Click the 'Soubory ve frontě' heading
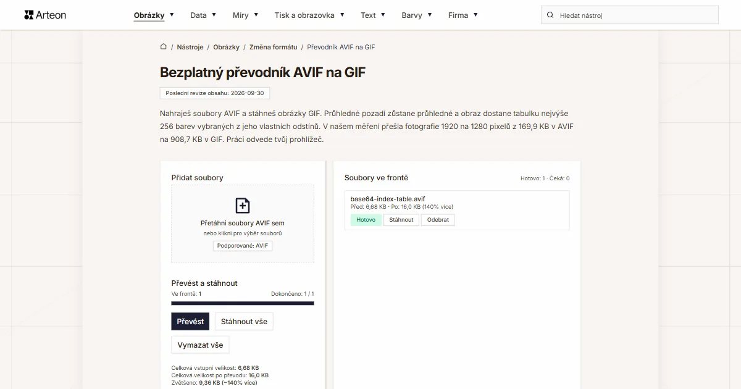This screenshot has width=741, height=389. coord(376,178)
